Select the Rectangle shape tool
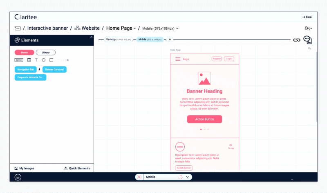 (52, 60)
